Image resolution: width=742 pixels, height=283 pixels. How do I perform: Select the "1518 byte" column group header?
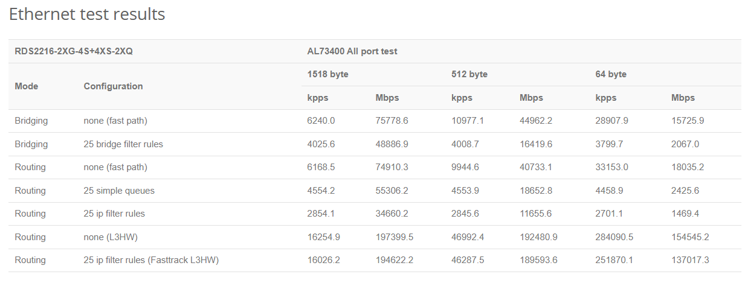(328, 74)
